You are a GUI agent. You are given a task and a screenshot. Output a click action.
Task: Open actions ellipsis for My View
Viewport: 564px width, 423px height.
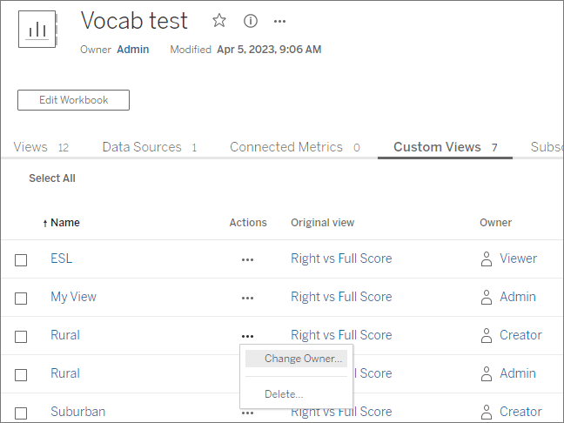pos(248,298)
